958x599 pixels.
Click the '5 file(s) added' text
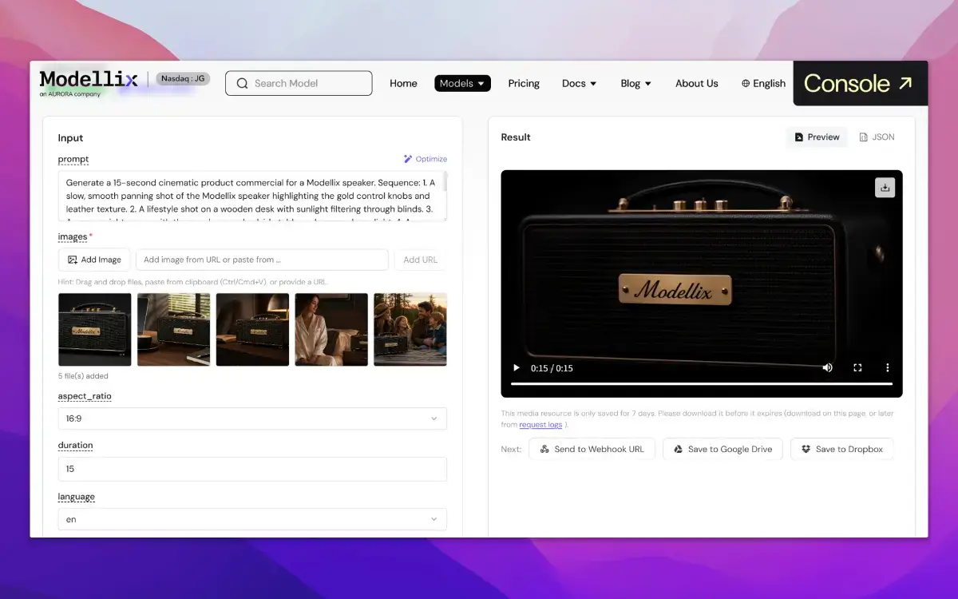pyautogui.click(x=83, y=376)
